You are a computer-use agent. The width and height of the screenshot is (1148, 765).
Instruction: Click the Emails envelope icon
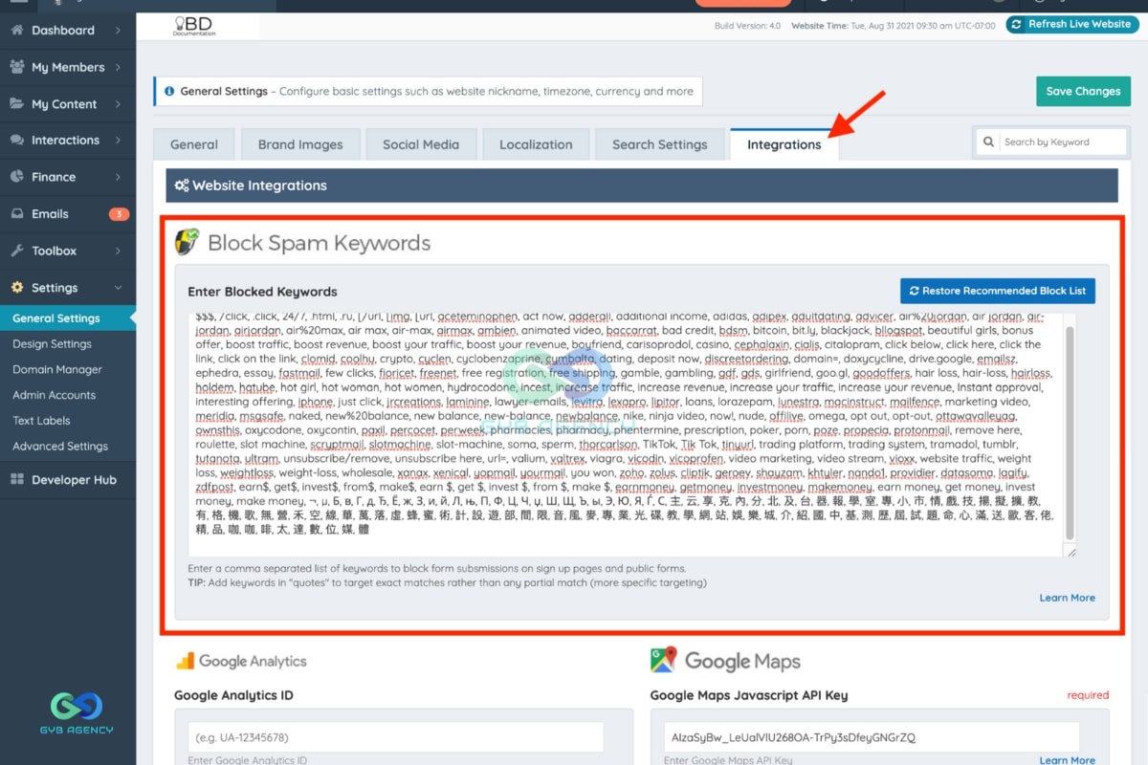[x=17, y=214]
